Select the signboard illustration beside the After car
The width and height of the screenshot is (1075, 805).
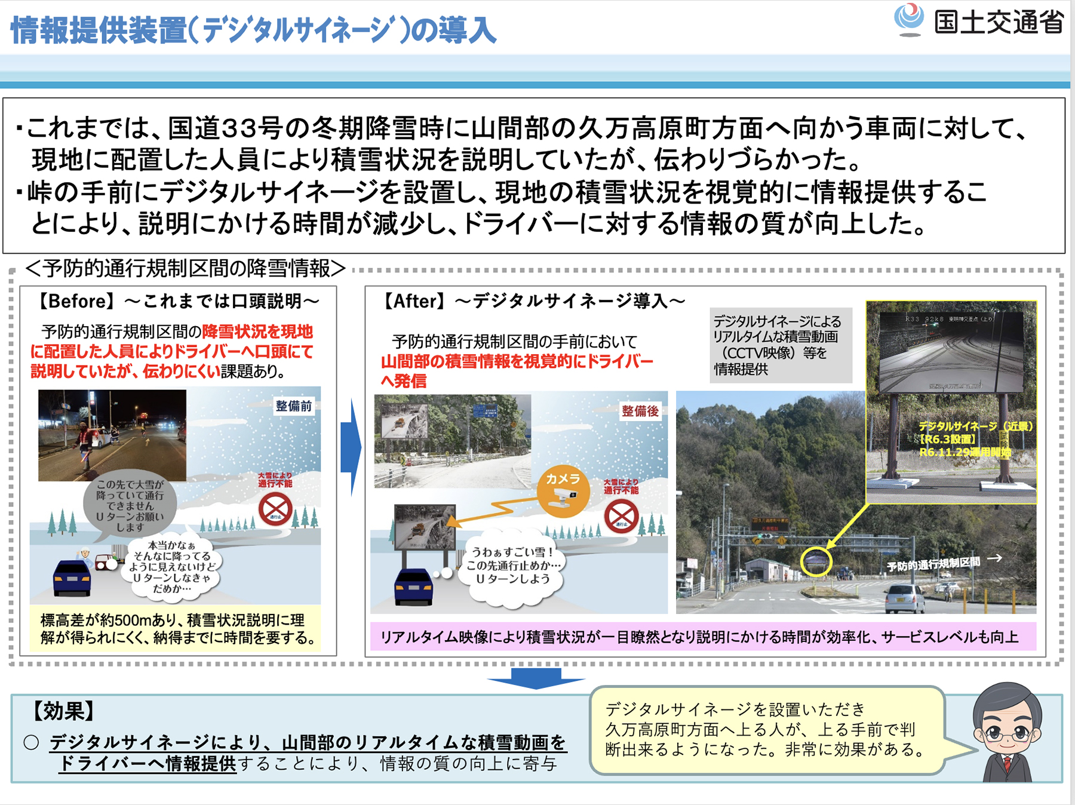pyautogui.click(x=425, y=529)
